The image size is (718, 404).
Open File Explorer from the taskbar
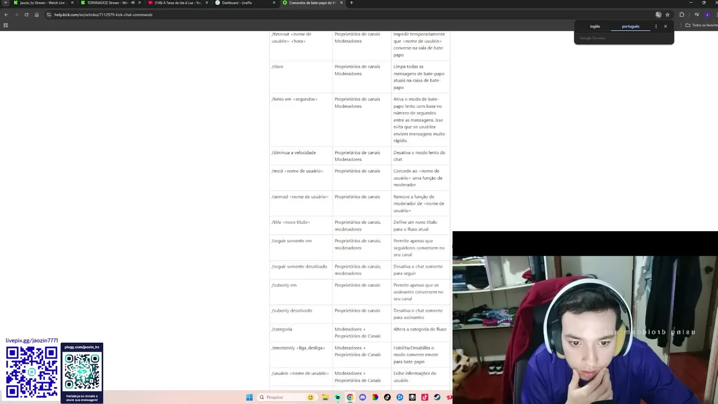click(325, 397)
